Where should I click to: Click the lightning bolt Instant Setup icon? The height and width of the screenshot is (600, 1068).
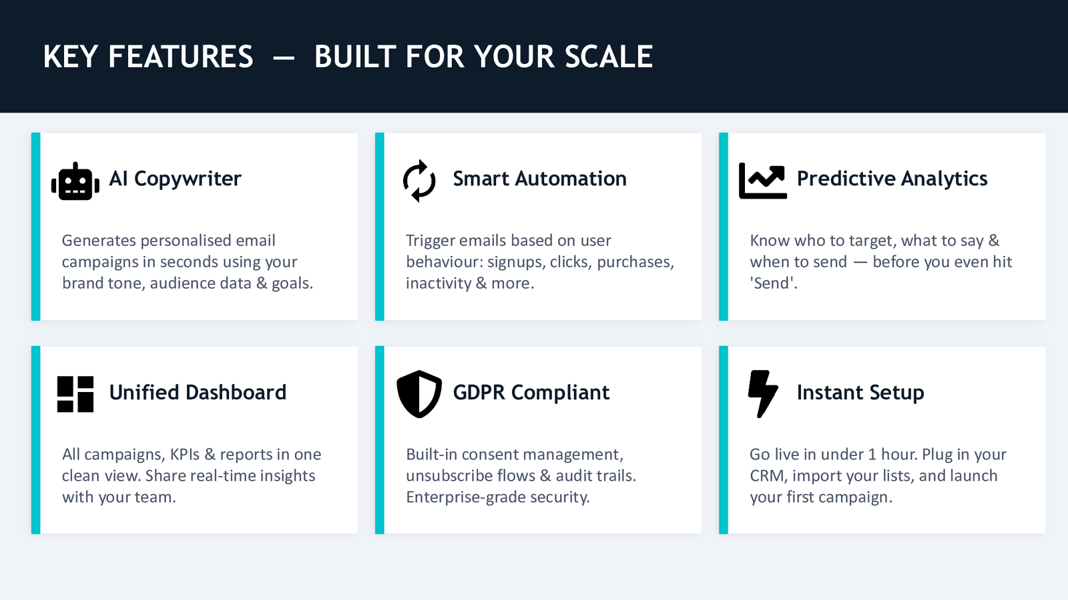763,394
